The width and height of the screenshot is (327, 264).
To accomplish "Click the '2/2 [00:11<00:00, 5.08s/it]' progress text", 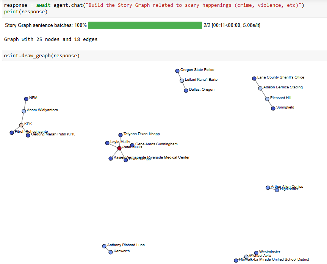I will click(232, 25).
